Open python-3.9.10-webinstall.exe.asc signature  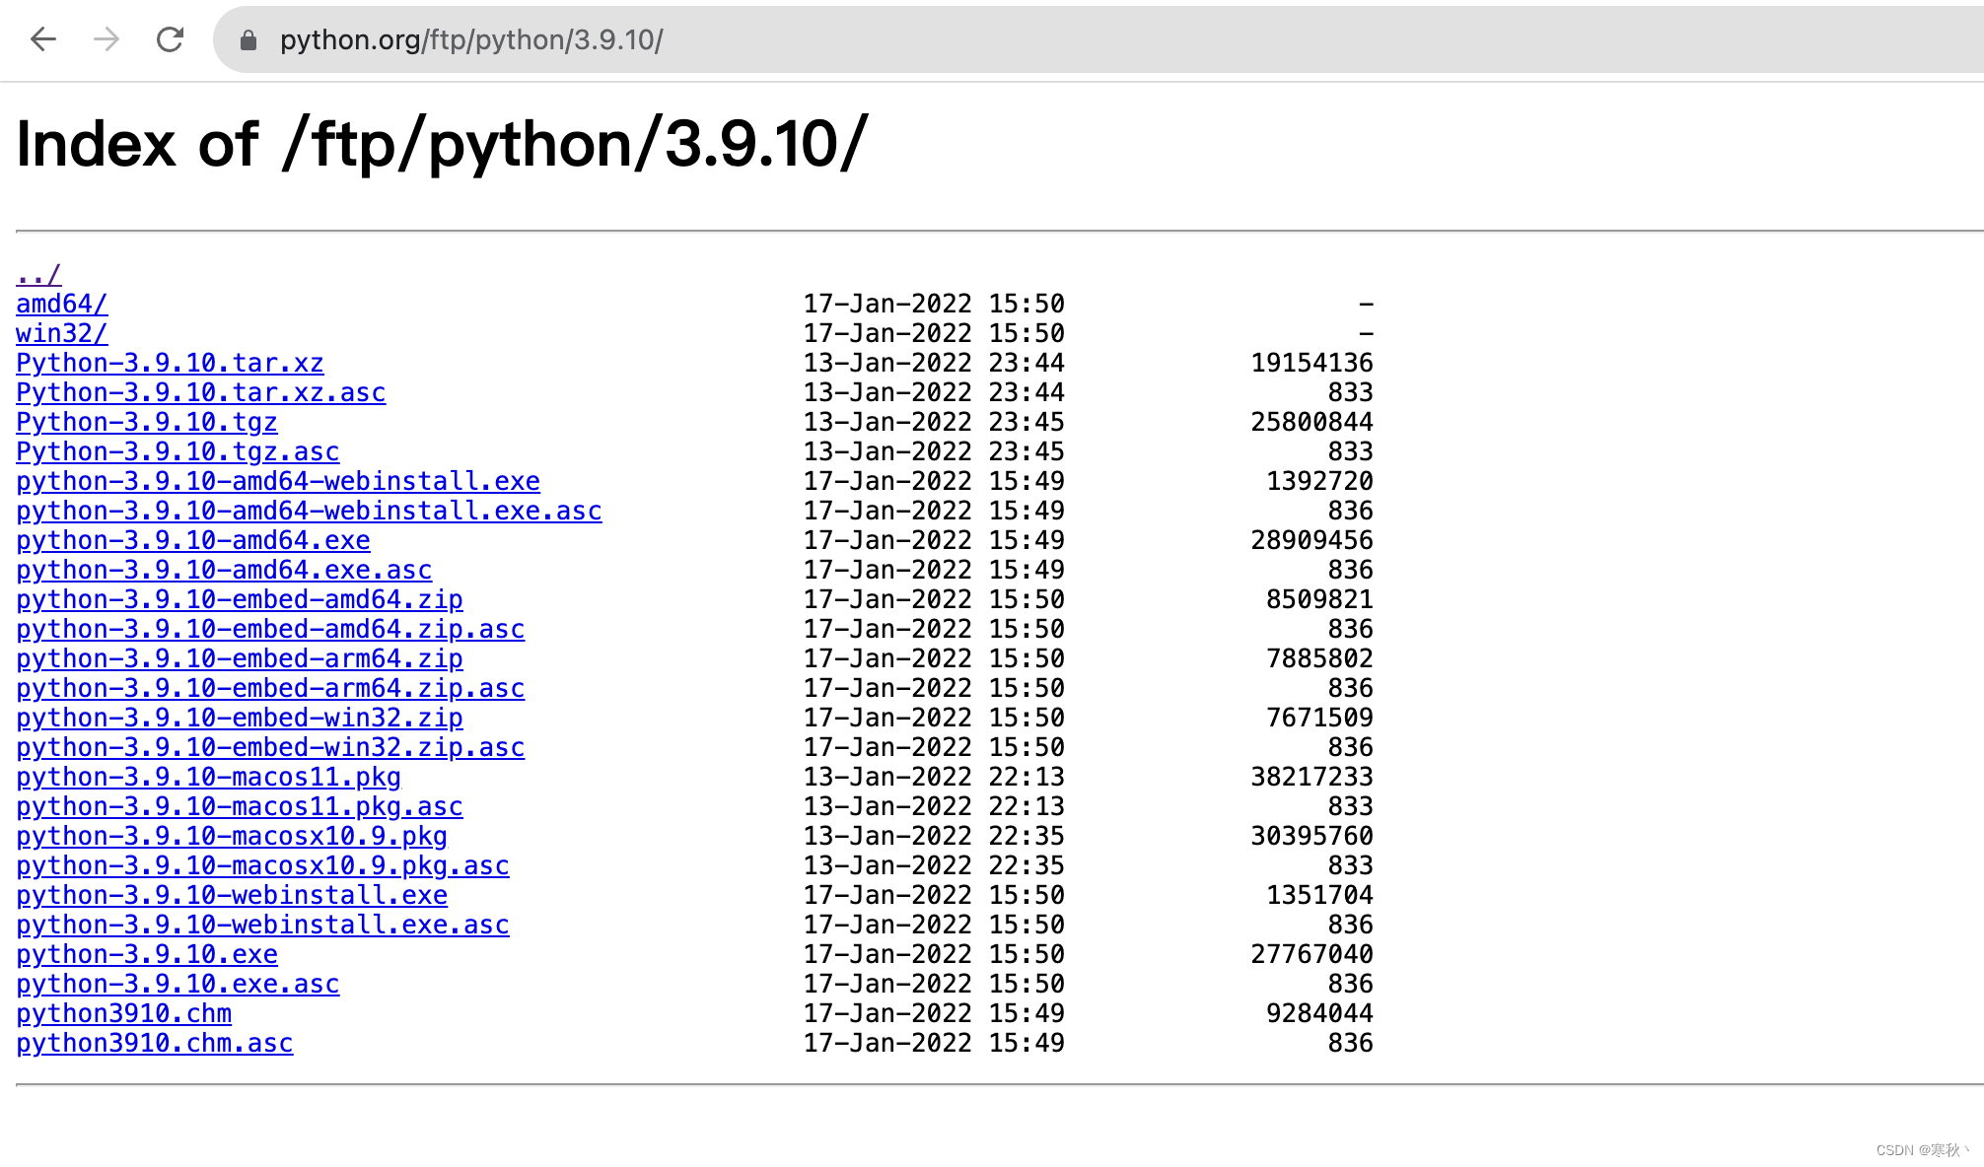[x=262, y=925]
